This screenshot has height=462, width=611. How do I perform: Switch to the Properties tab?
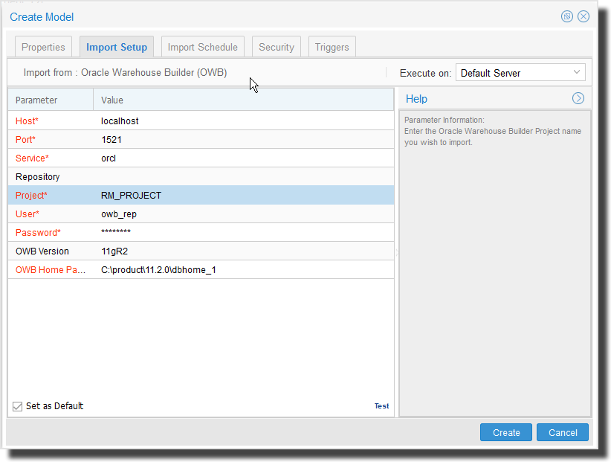click(43, 47)
